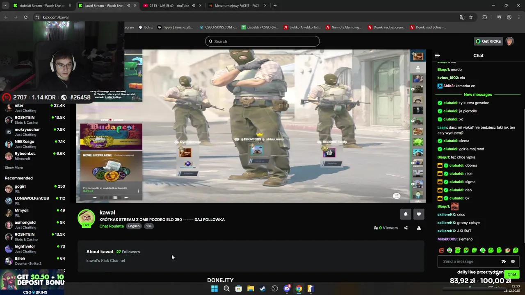Click the Kick search box
The image size is (525, 295).
click(x=262, y=41)
